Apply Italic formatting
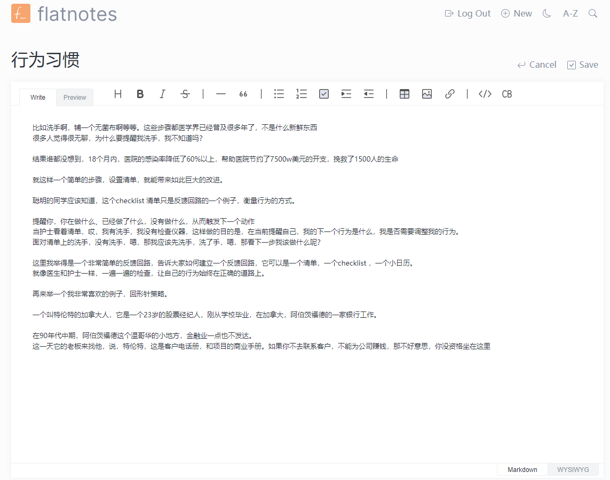This screenshot has width=610, height=480. pos(162,94)
